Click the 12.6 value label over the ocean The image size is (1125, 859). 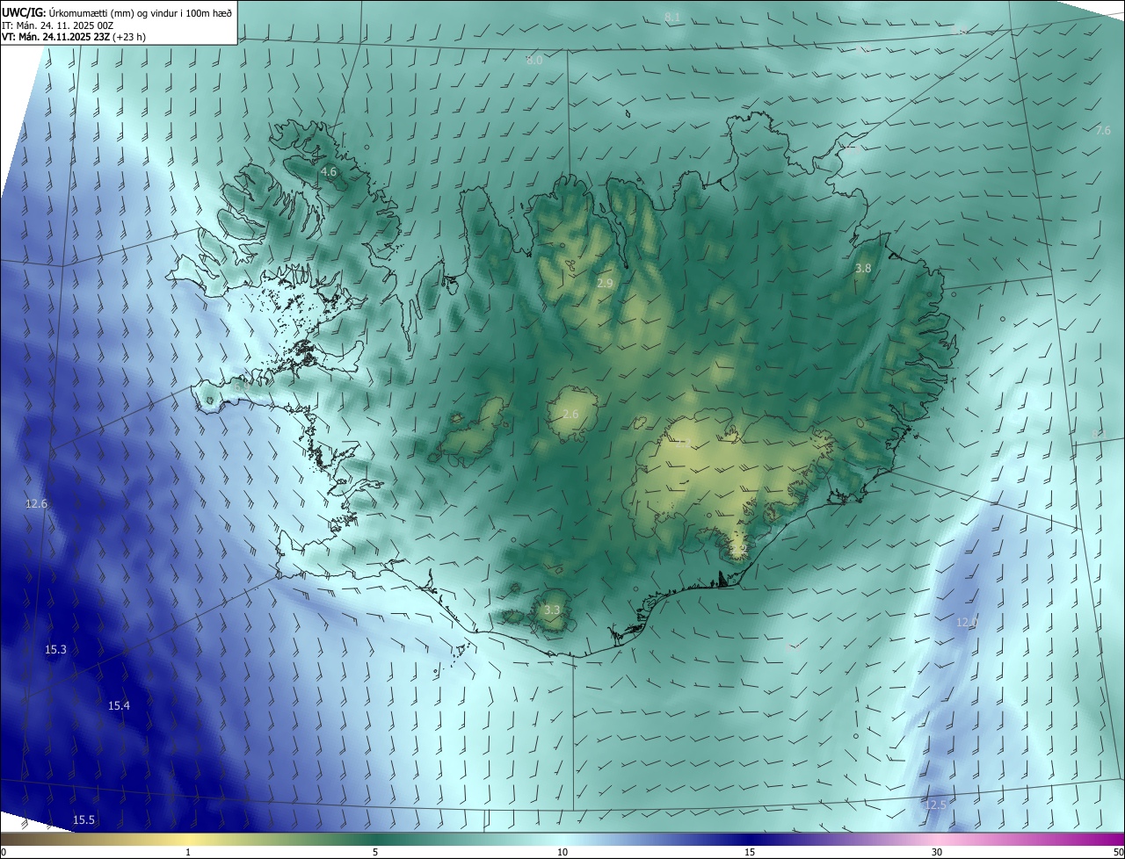(x=36, y=503)
